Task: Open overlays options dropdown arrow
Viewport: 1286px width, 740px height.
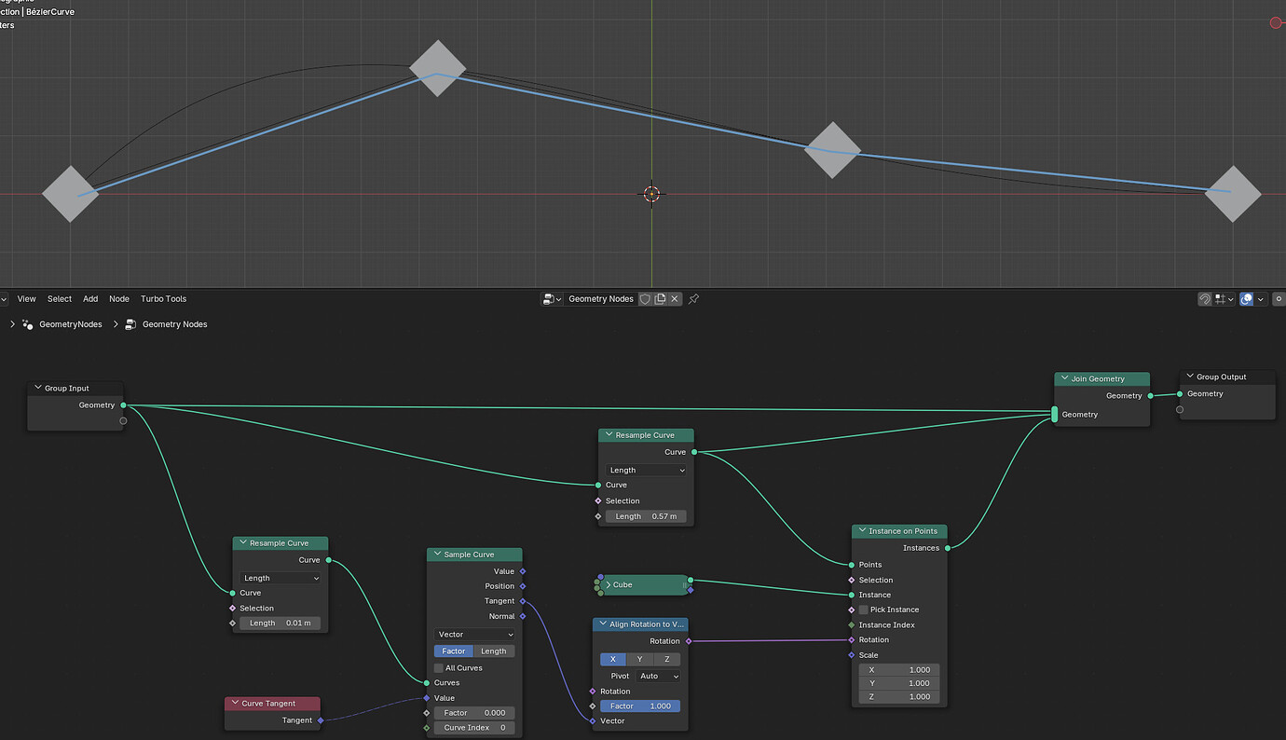Action: point(1261,299)
